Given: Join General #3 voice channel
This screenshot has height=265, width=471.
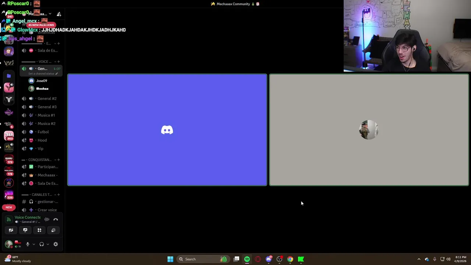Looking at the screenshot, I should click(41, 107).
